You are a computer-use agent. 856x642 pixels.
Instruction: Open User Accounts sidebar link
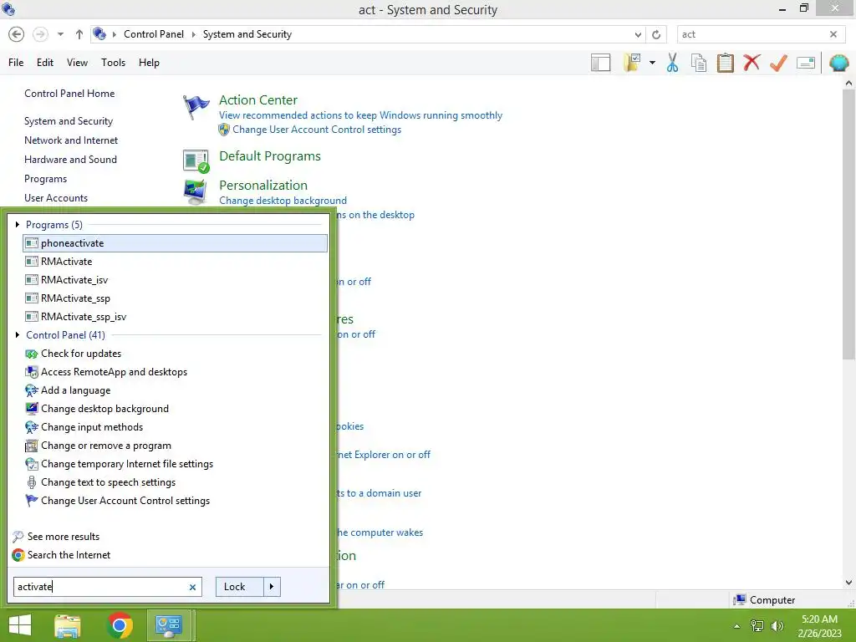[56, 198]
